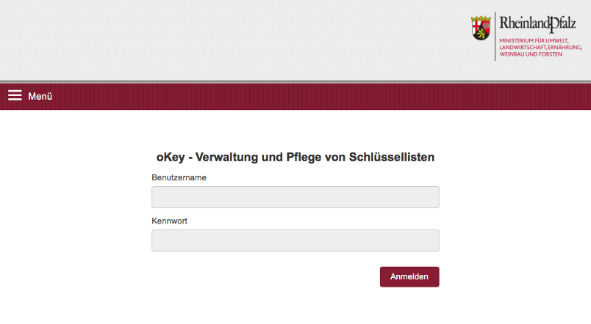The width and height of the screenshot is (591, 324).
Task: Click the word Pfalz in the logo
Action: [561, 23]
